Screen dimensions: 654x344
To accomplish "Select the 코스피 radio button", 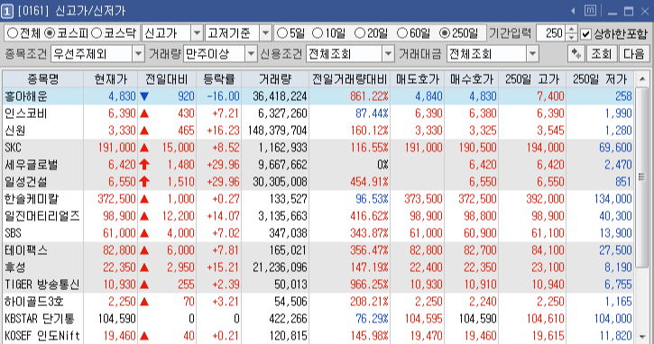I will click(x=50, y=33).
